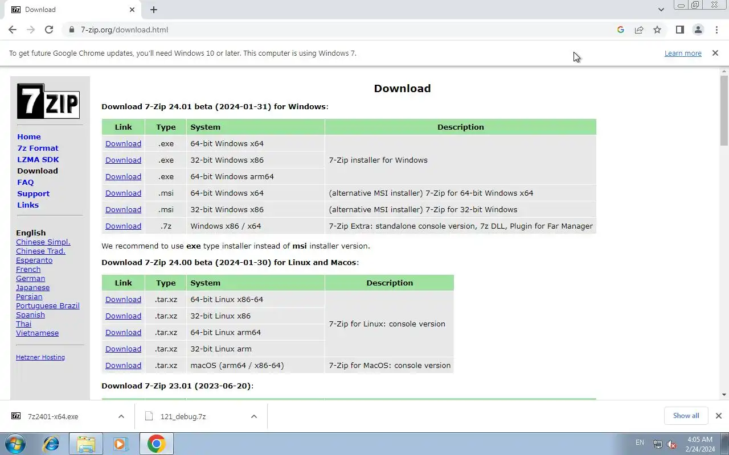Image resolution: width=729 pixels, height=455 pixels.
Task: Open the Learn more link in info bar
Action: (x=683, y=53)
